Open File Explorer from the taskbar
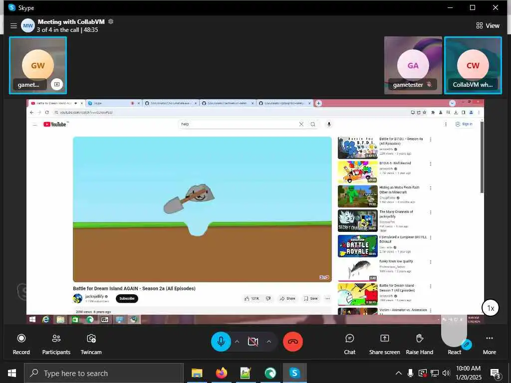The width and height of the screenshot is (511, 383). (197, 373)
